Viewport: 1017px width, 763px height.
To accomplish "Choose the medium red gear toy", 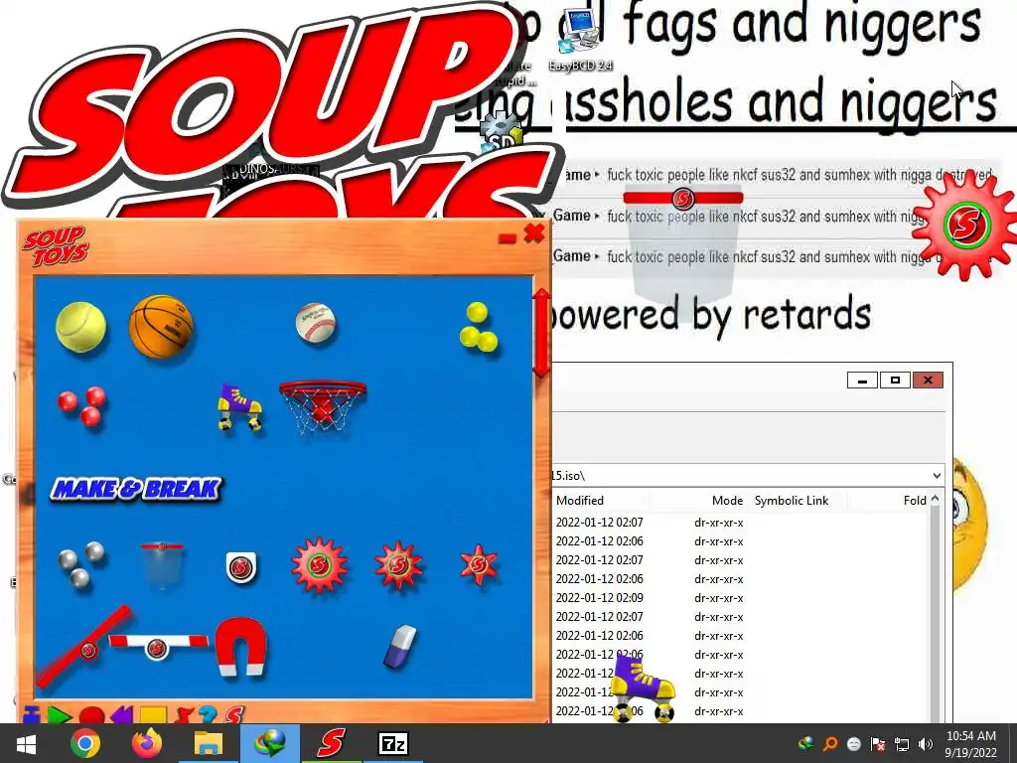I will click(x=398, y=565).
